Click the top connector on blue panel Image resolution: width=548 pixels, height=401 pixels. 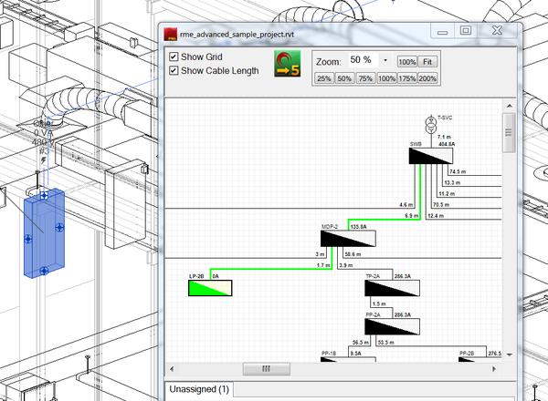click(x=44, y=195)
